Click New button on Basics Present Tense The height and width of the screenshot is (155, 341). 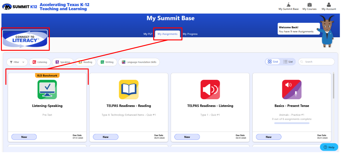click(268, 137)
